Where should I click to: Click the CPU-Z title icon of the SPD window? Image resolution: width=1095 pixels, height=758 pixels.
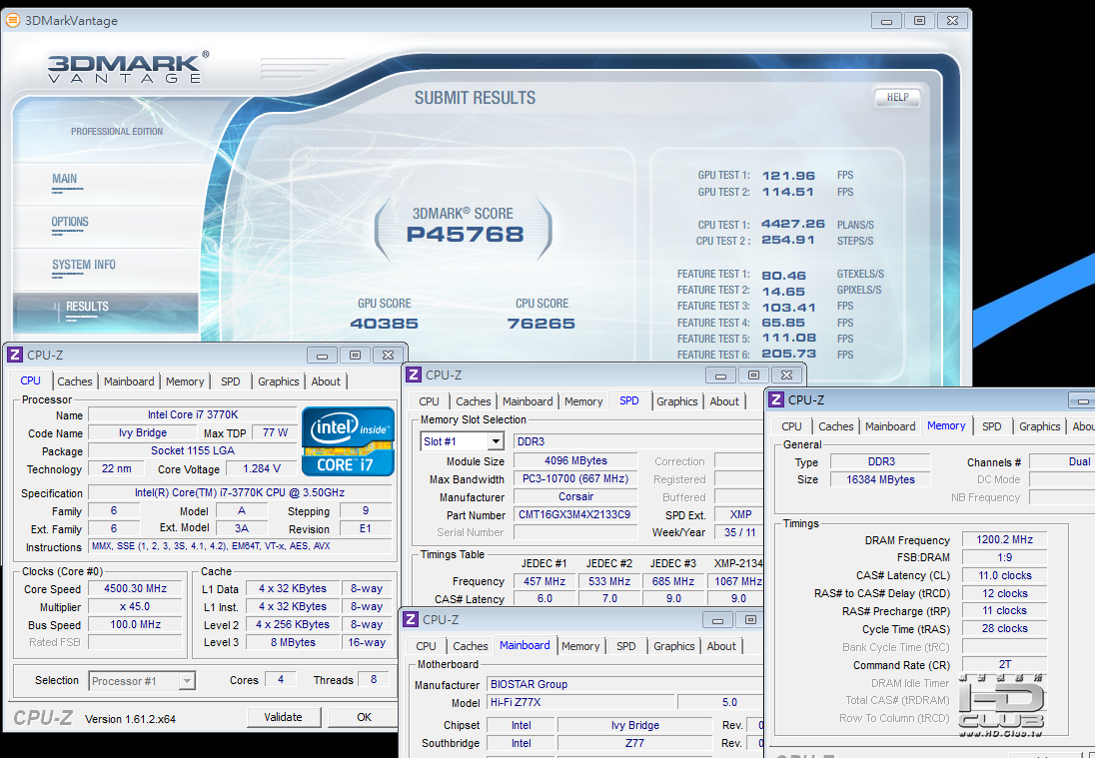click(x=414, y=375)
